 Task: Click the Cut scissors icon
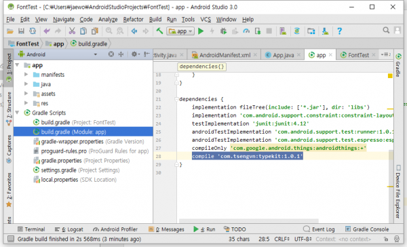pyautogui.click(x=72, y=31)
